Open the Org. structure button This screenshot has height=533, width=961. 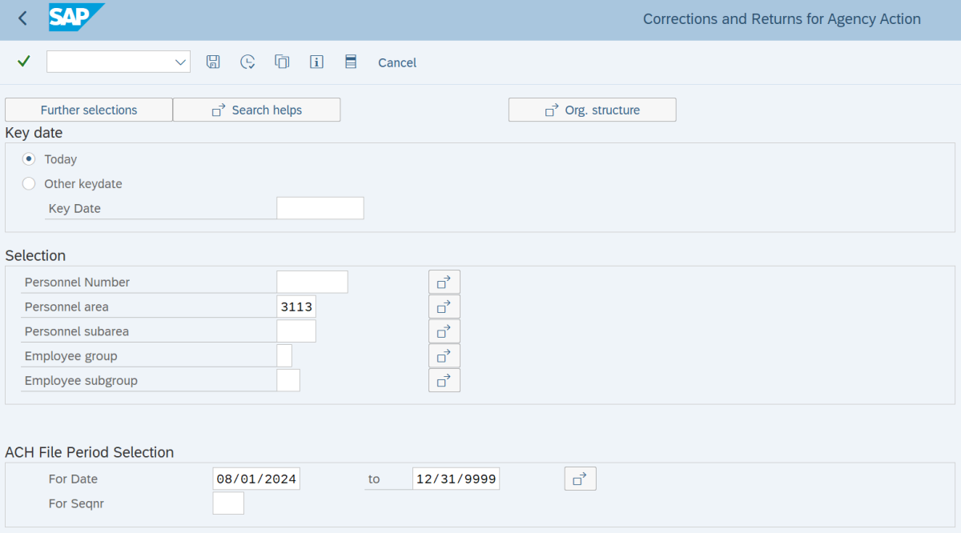(592, 110)
